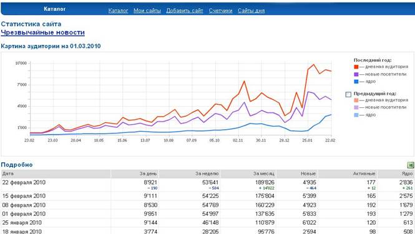
Task: Click y-axis label 4'000
Action: coord(22,106)
